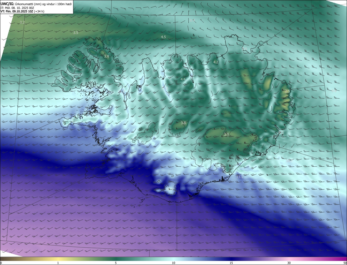Click the 3.5 label over Vatnajökull glacier
The image size is (347, 265).
click(x=226, y=134)
